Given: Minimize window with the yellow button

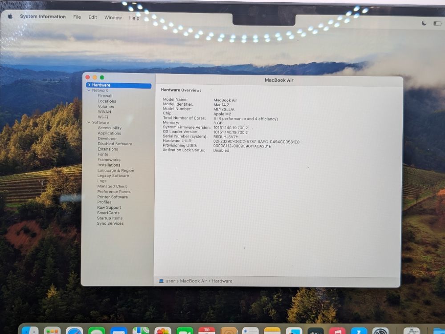Looking at the screenshot, I should [95, 77].
